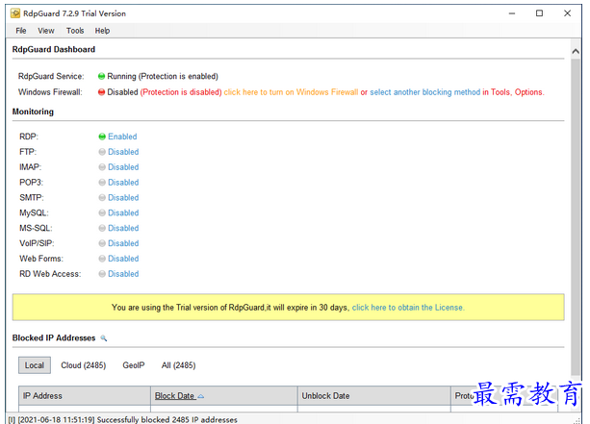Click the FTP Disabled link

[123, 152]
